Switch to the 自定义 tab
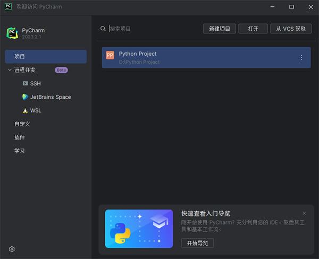Image resolution: width=319 pixels, height=259 pixels. (22, 124)
